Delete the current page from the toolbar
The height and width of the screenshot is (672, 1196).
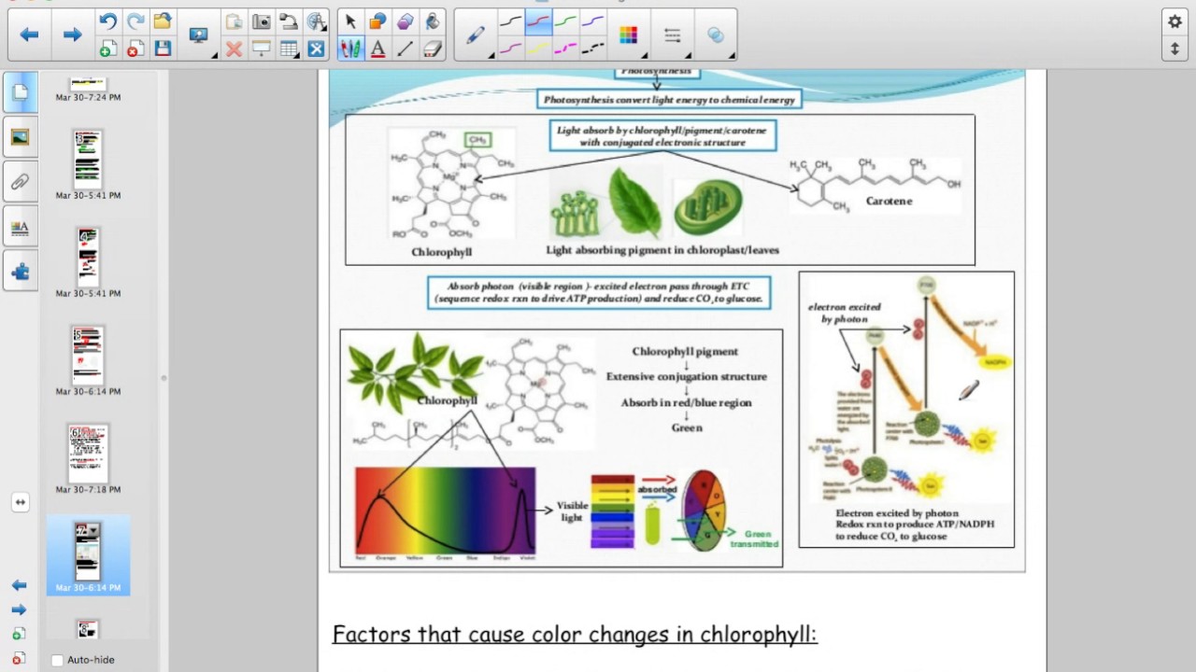point(135,49)
